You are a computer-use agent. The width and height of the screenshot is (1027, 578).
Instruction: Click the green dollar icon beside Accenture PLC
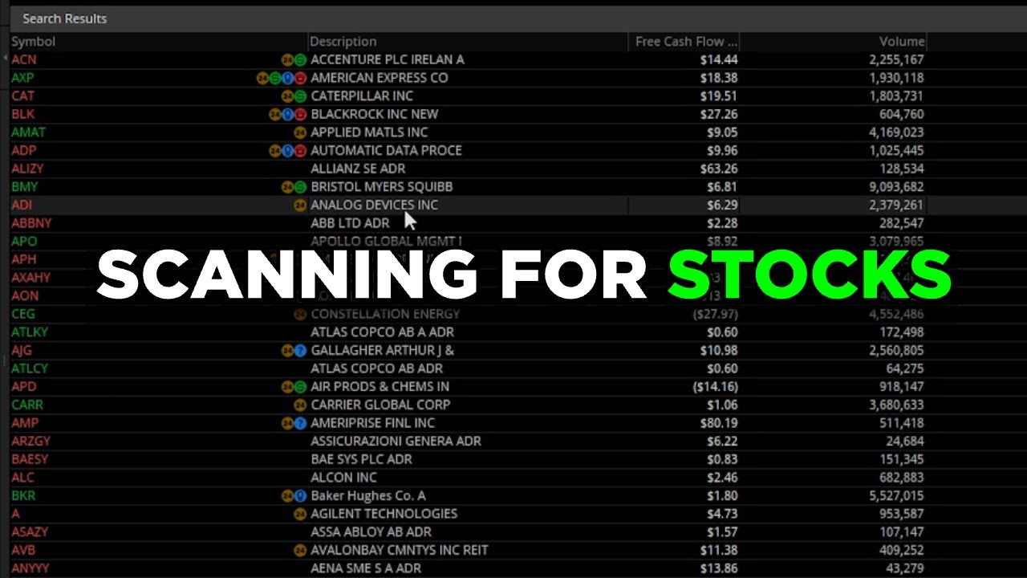(300, 59)
